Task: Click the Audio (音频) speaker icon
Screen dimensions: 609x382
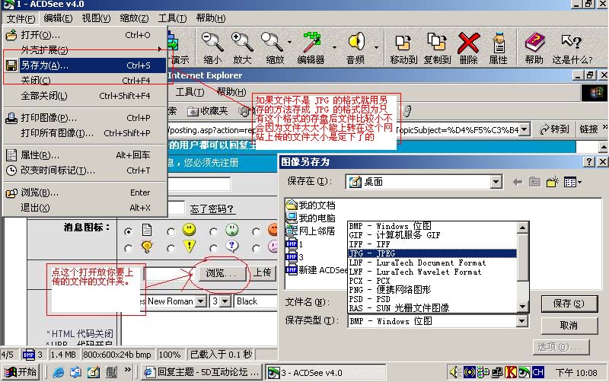Action: pos(356,41)
